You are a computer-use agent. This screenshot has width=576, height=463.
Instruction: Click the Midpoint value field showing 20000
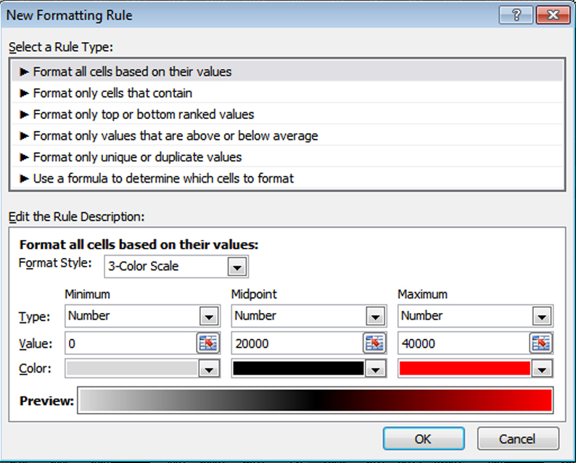[295, 343]
